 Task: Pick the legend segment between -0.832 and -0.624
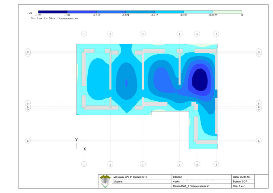tap(111, 12)
